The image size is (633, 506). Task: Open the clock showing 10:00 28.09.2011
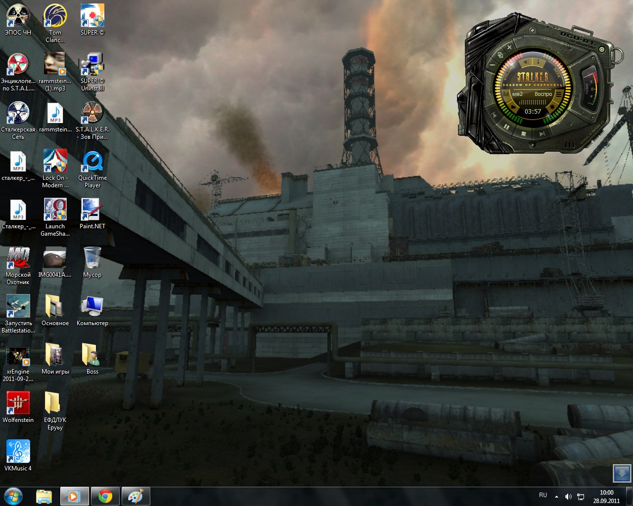pyautogui.click(x=606, y=497)
